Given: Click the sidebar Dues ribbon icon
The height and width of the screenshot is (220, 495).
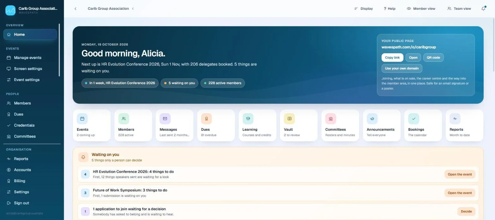Looking at the screenshot, I should click(x=9, y=114).
